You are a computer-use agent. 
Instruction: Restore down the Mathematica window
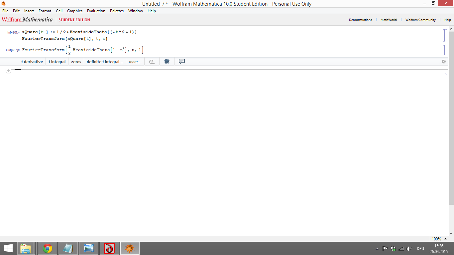point(433,3)
